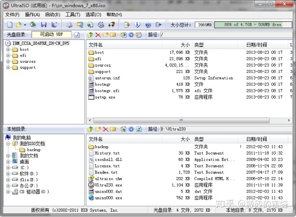Expand the support folder tree node
Viewport: 296px width, 217px height.
(8, 67)
